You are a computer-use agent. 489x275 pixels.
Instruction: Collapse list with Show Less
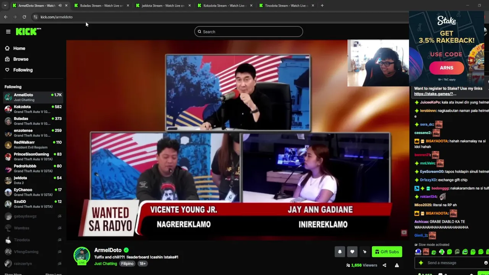click(53, 274)
